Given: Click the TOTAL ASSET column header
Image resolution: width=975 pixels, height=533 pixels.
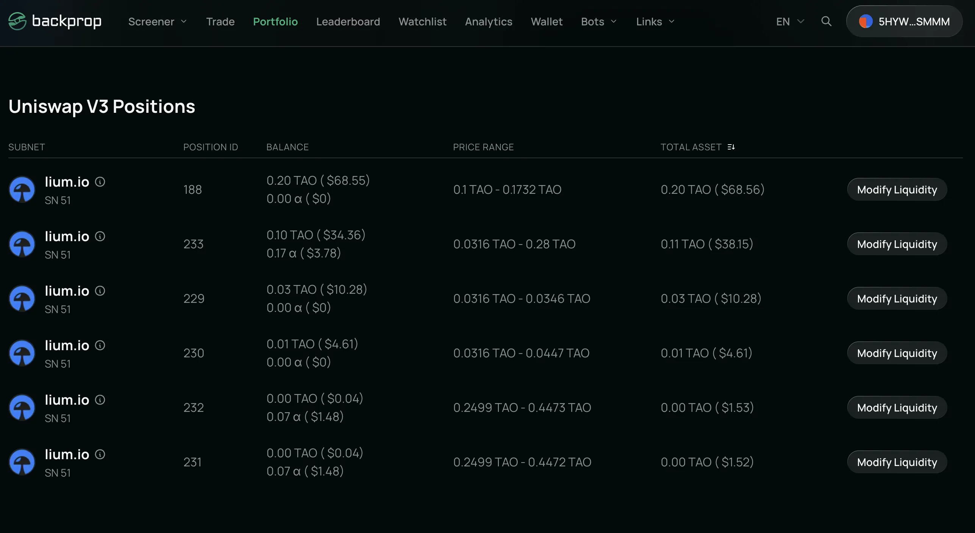Looking at the screenshot, I should [691, 147].
